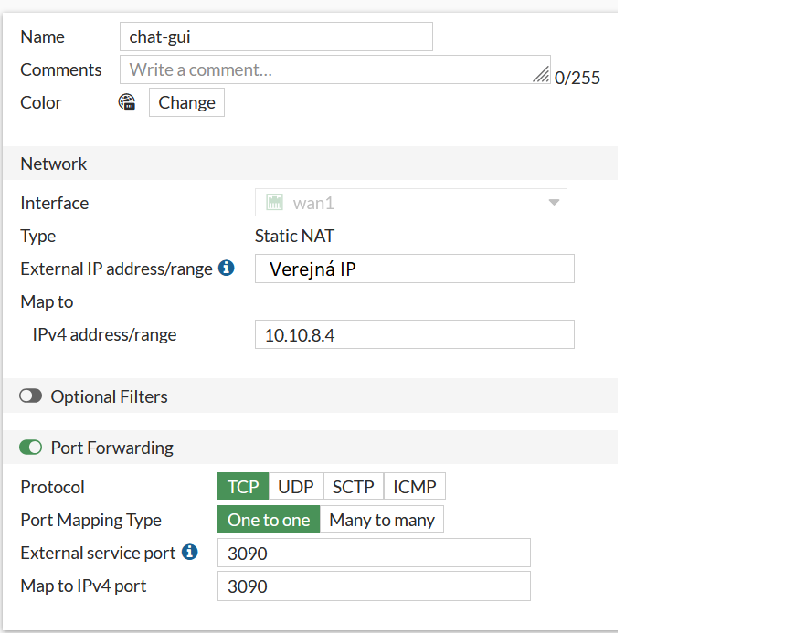
Task: Choose Many to many port mapping
Action: [x=381, y=520]
